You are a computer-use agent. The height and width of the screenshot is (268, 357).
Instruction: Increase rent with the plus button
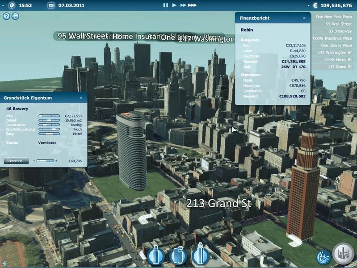56,161
